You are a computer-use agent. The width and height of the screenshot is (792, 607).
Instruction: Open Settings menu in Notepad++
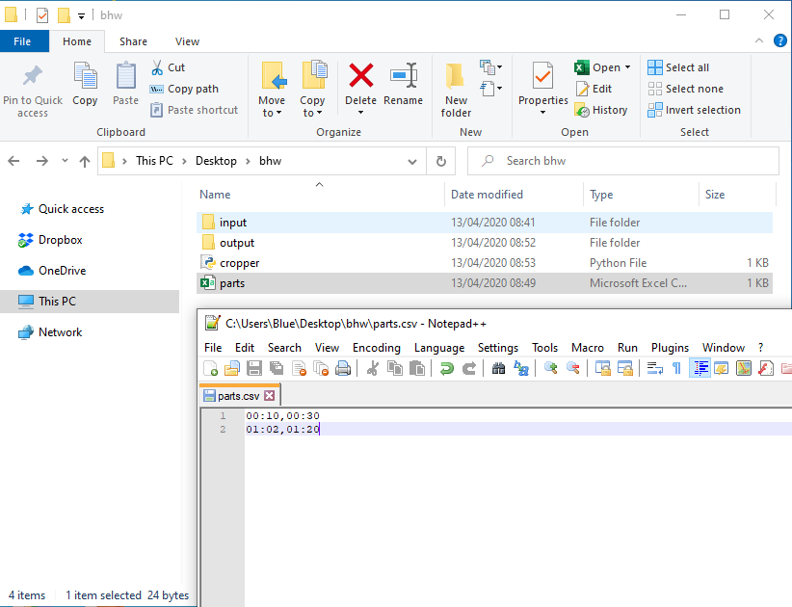[498, 348]
